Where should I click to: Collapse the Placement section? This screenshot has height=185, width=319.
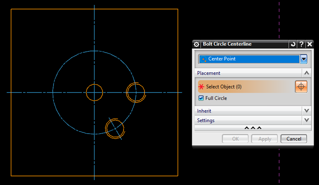(306, 73)
